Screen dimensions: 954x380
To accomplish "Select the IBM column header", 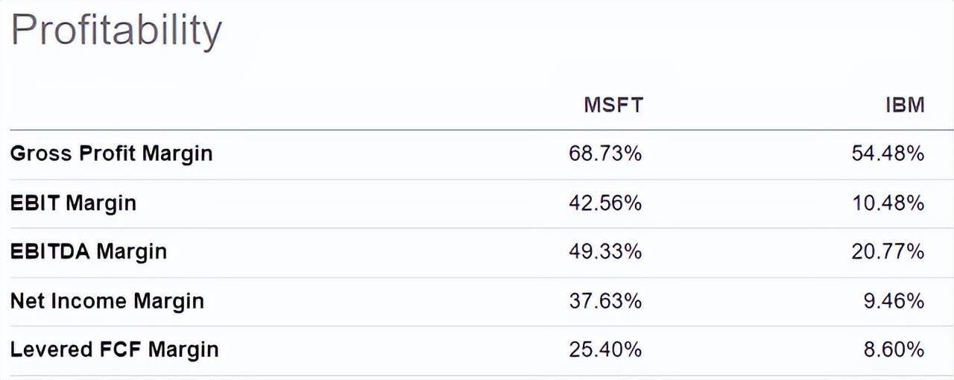I will point(904,105).
